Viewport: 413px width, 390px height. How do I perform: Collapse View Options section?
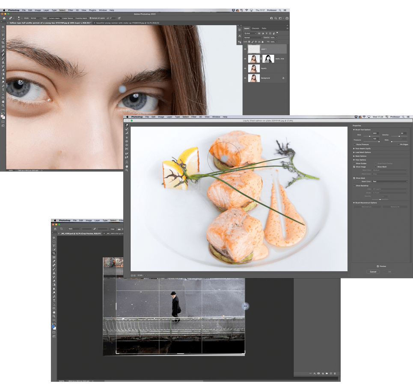pos(354,160)
